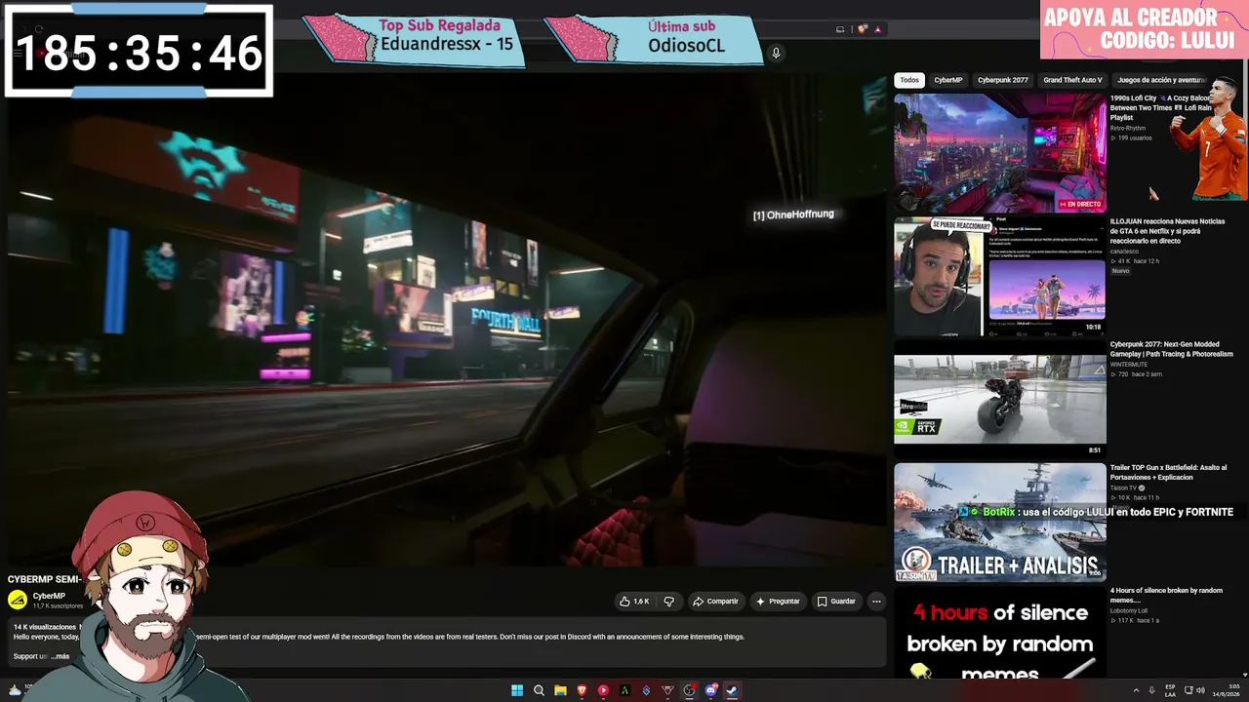The image size is (1249, 702).
Task: Open the volume control in system tray
Action: (1200, 690)
